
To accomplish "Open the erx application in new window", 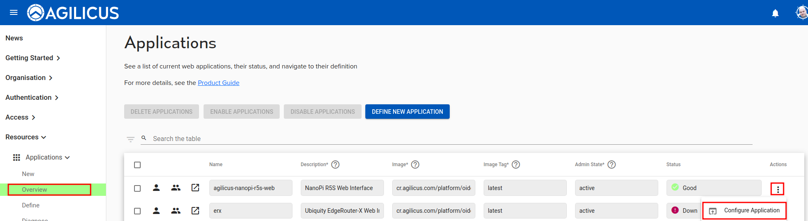I will click(195, 211).
